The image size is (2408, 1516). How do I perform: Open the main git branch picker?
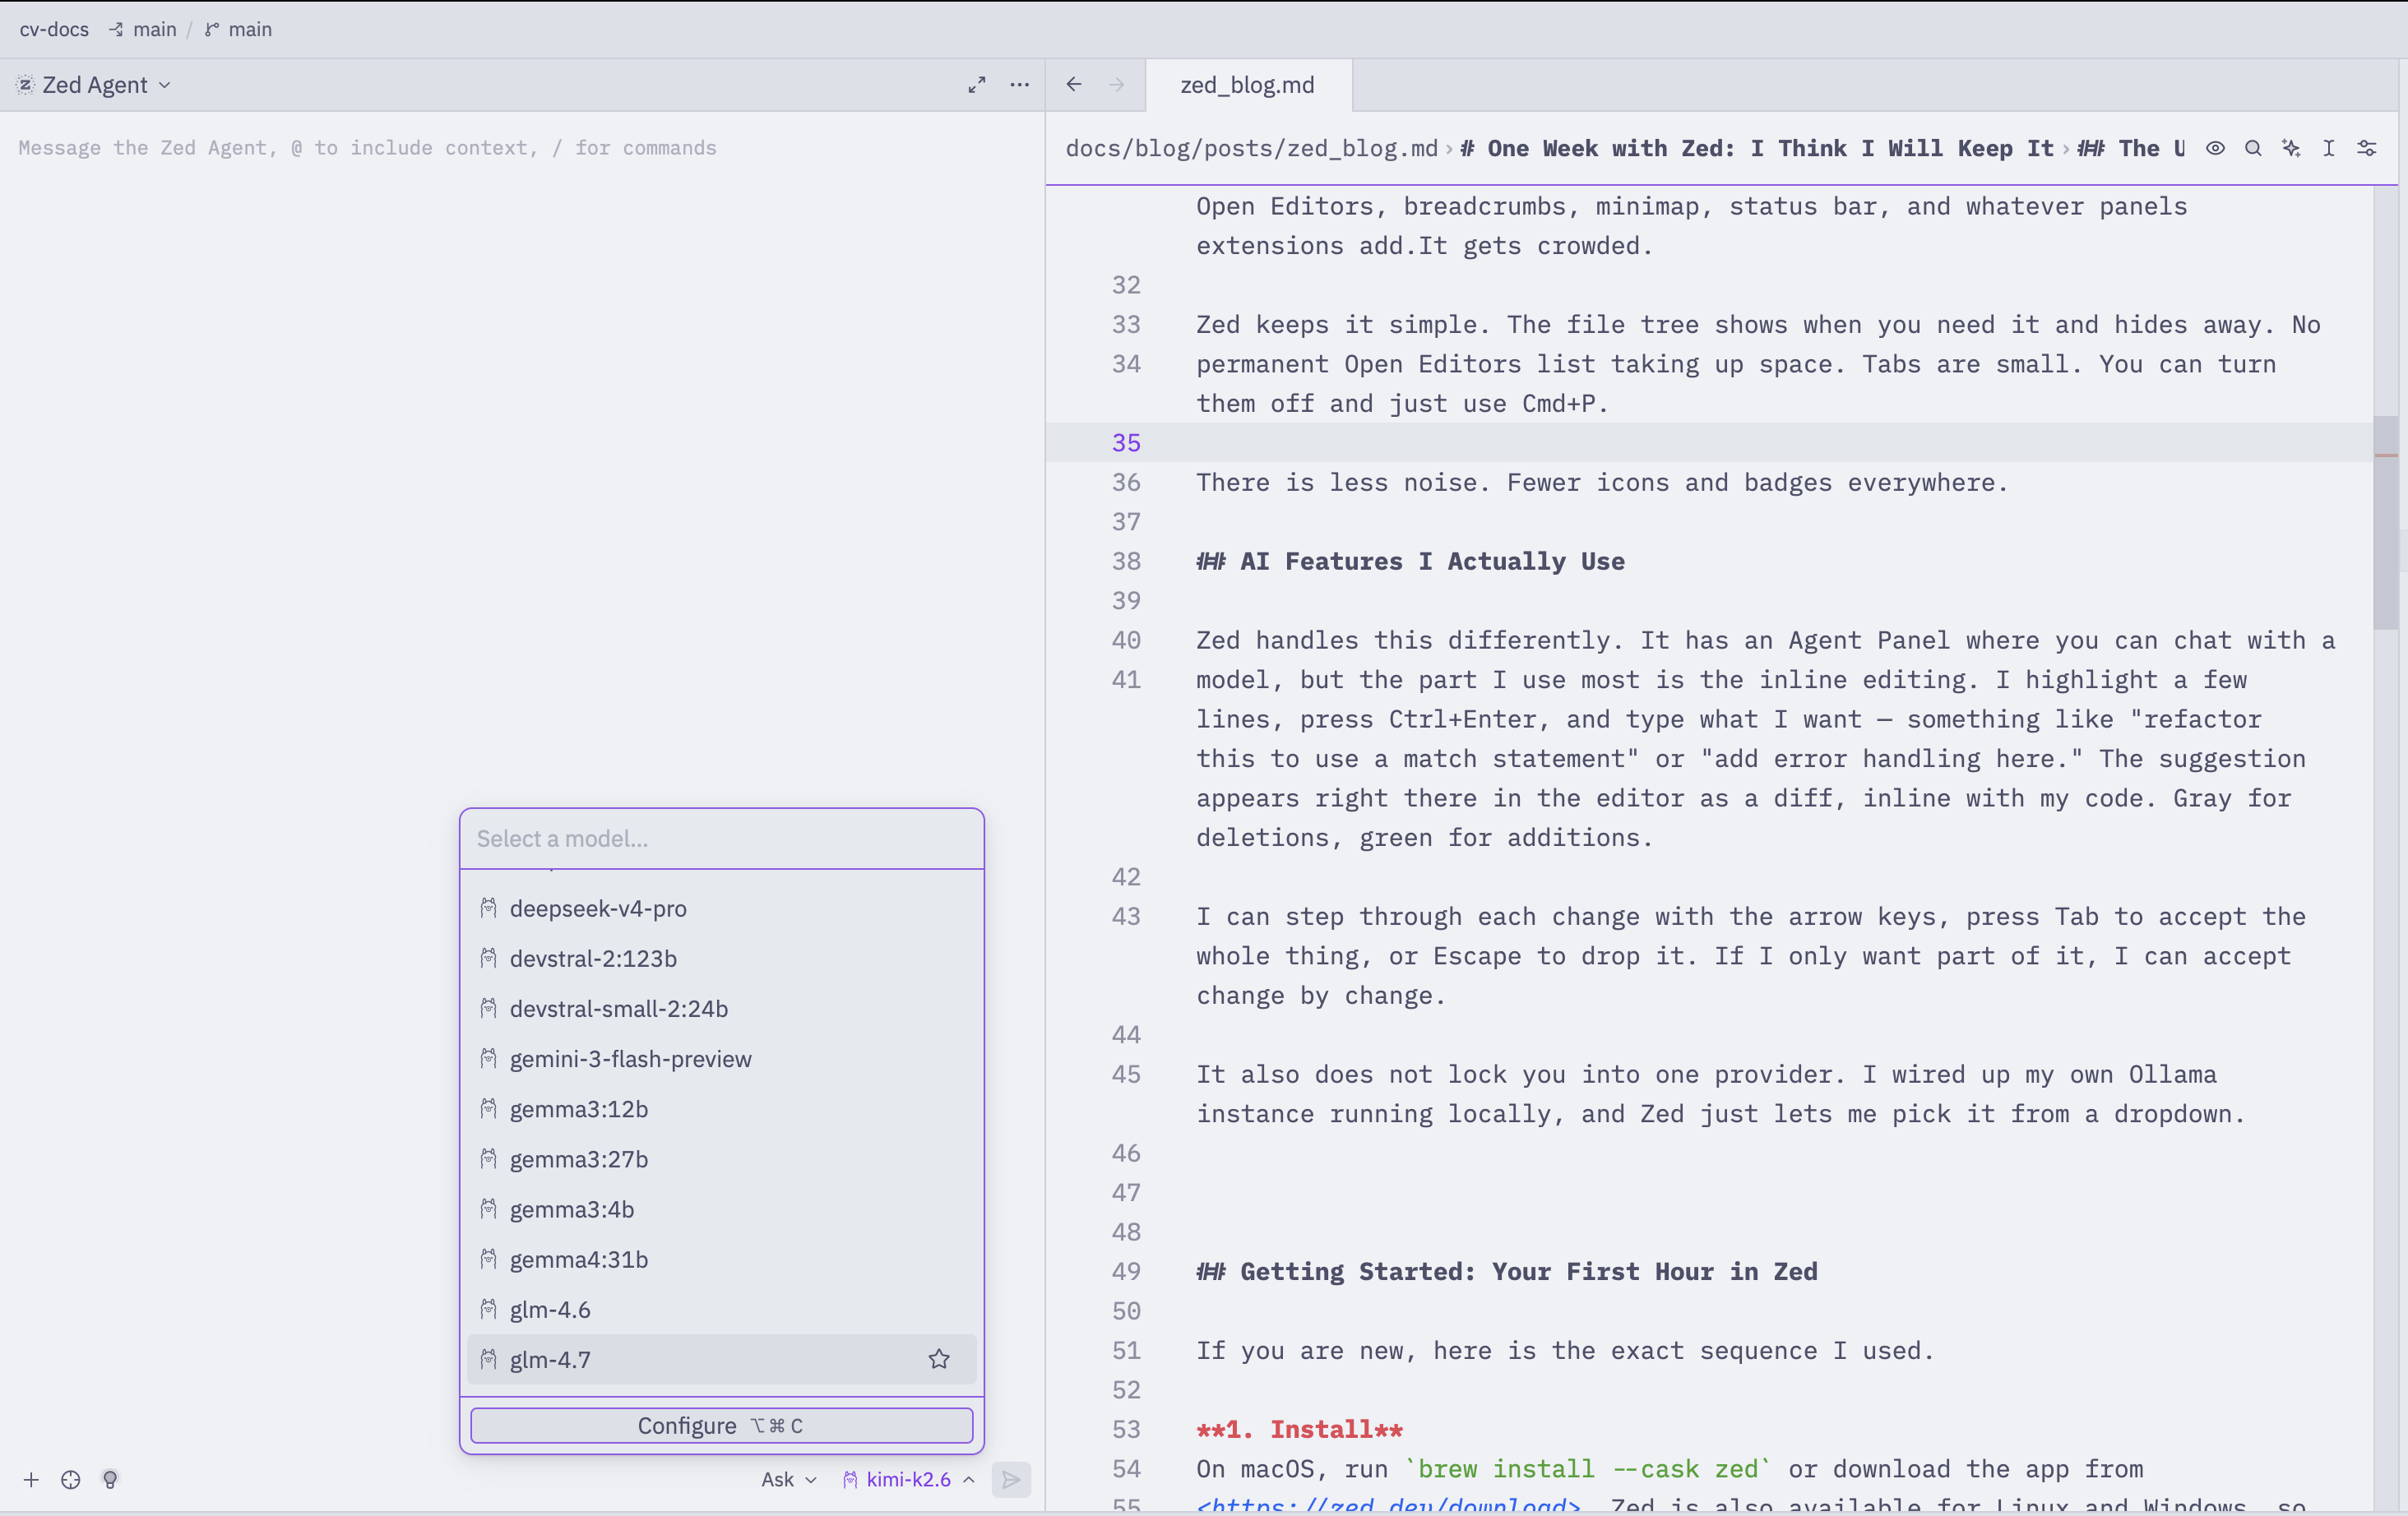(239, 30)
